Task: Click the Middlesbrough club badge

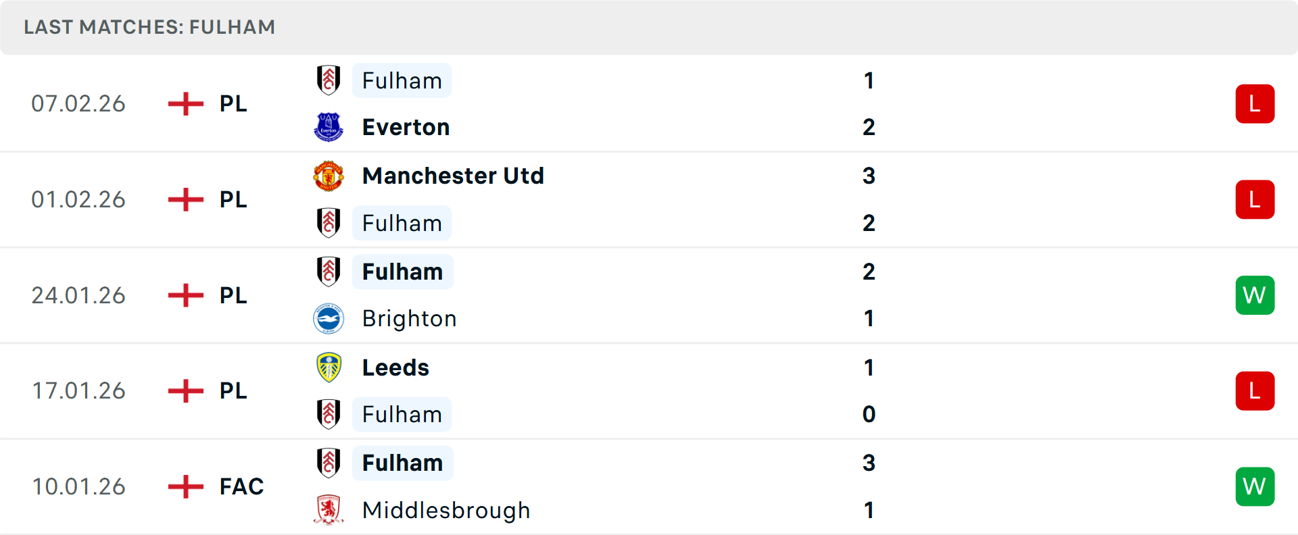Action: pos(329,511)
